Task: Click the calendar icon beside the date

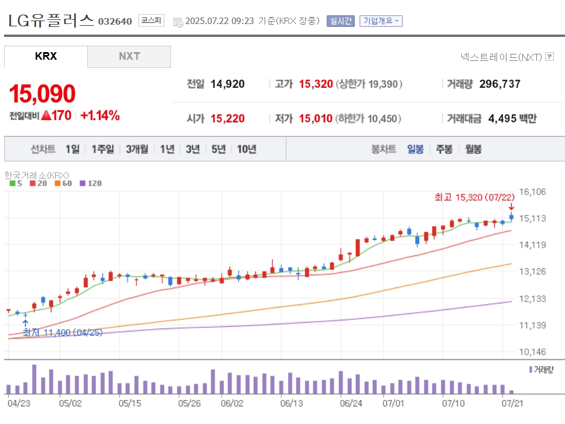Action: tap(178, 22)
